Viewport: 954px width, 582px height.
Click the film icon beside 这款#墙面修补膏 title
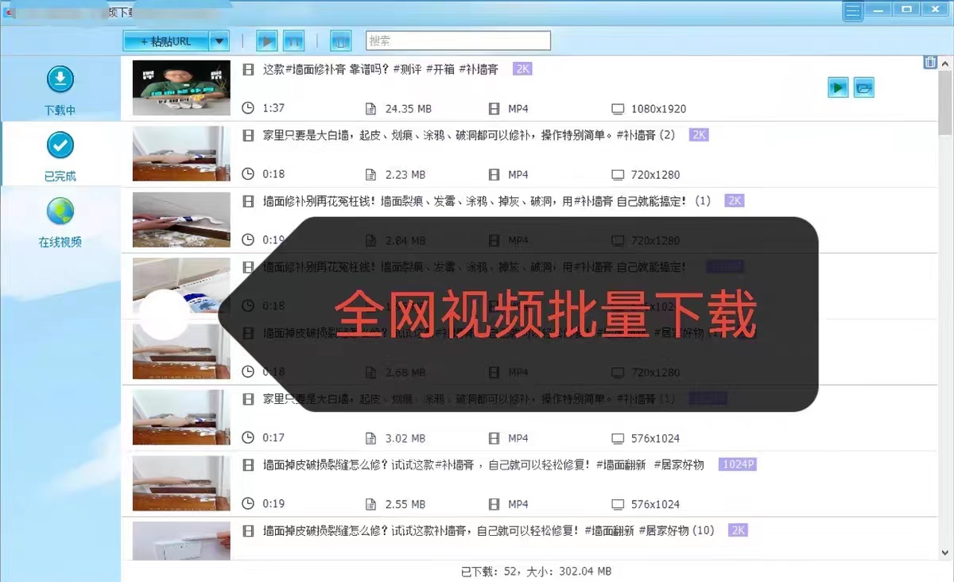coord(248,69)
